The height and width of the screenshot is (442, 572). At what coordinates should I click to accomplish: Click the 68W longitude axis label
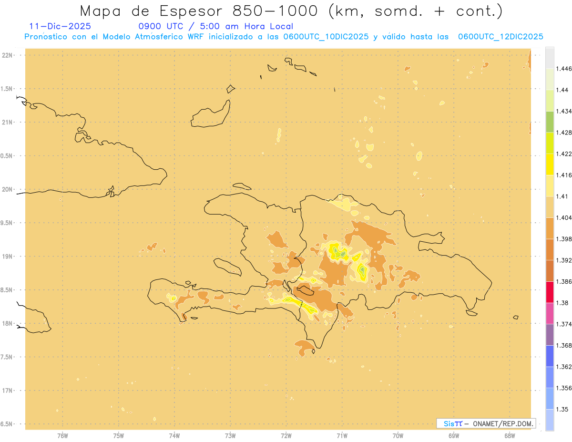click(x=510, y=435)
